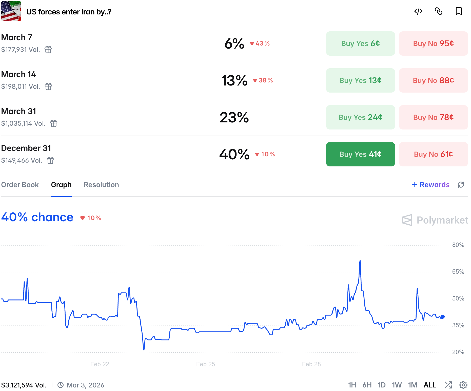Bookmark this market
Image resolution: width=471 pixels, height=391 pixels.
pyautogui.click(x=459, y=11)
